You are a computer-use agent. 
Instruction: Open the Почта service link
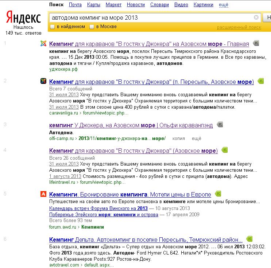tap(75, 5)
